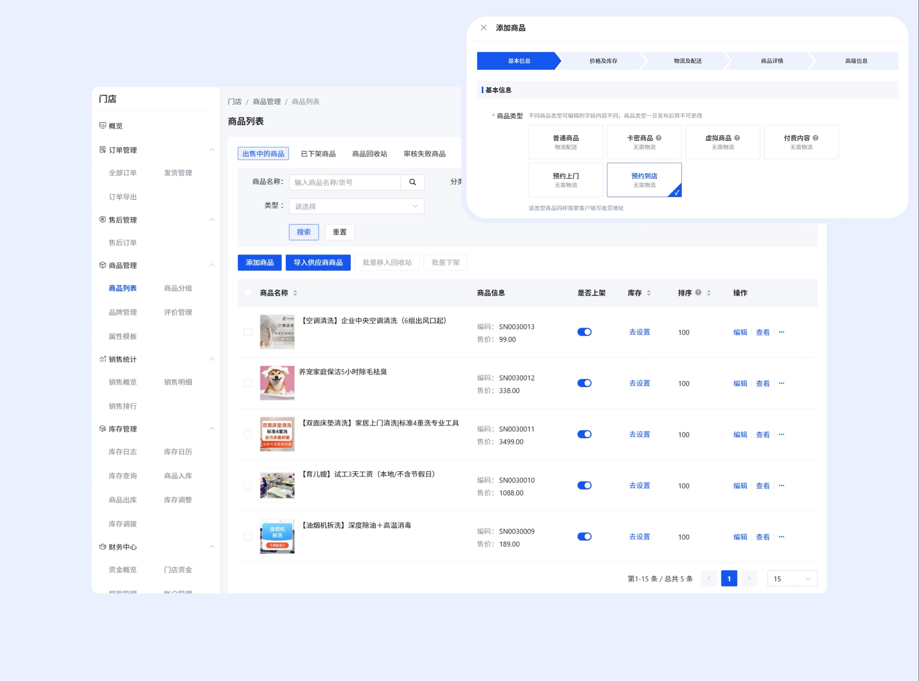This screenshot has width=919, height=681.
Task: Select the checkbox for 油烟机拆洗 product
Action: coord(248,536)
